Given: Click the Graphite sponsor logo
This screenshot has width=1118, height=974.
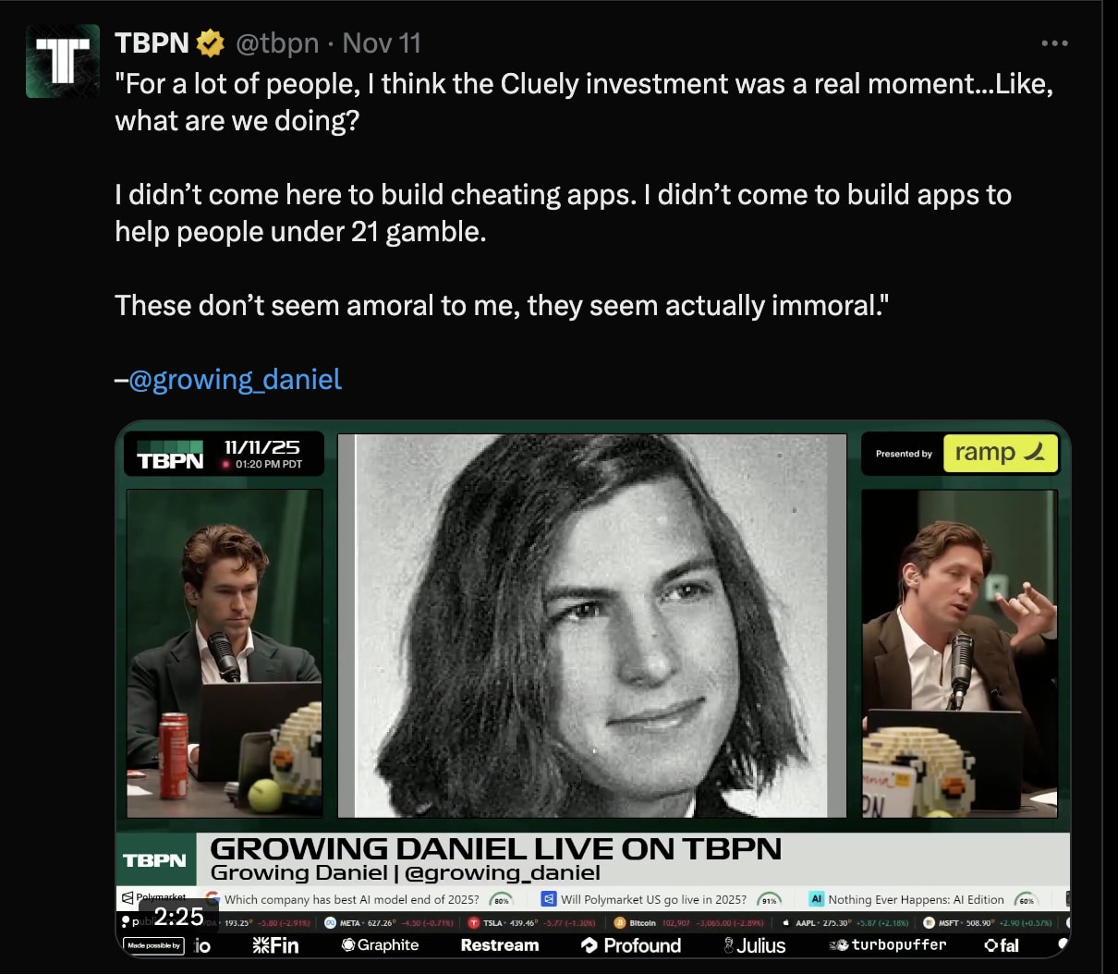Looking at the screenshot, I should click(x=380, y=945).
